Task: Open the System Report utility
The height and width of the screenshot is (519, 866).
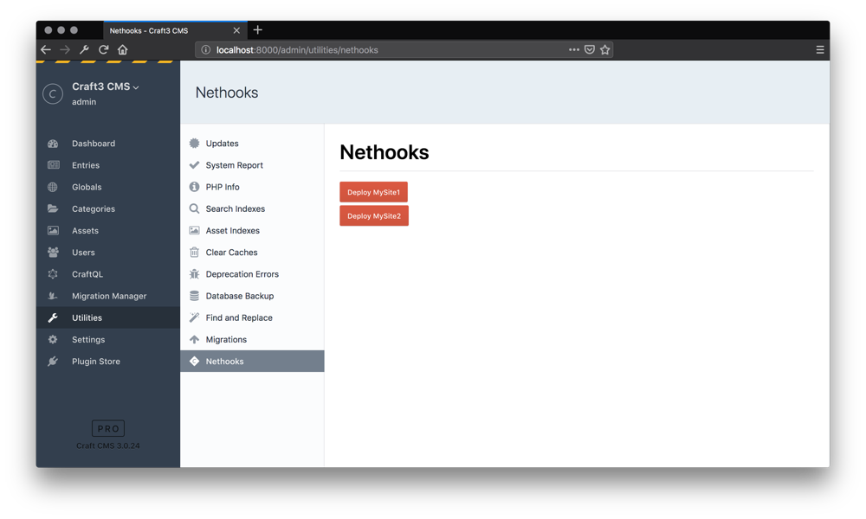Action: coord(252,165)
